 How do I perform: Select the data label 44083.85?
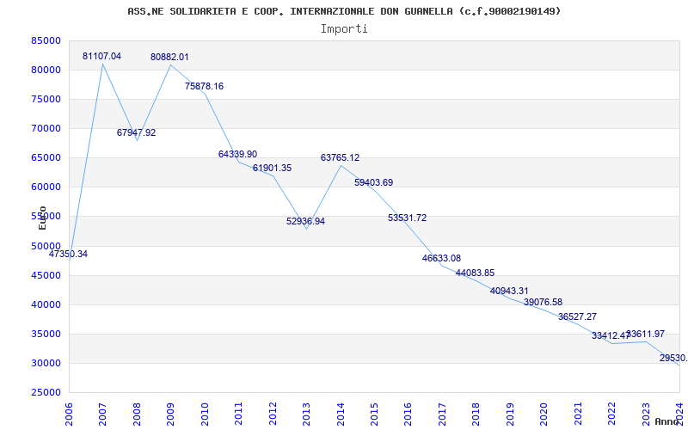[x=476, y=273]
